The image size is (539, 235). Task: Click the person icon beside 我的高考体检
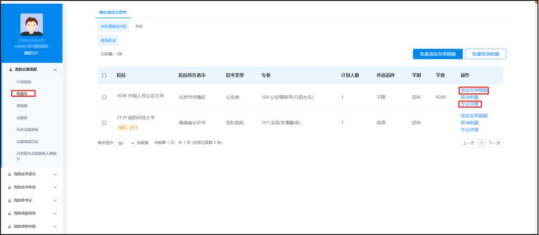click(12, 187)
